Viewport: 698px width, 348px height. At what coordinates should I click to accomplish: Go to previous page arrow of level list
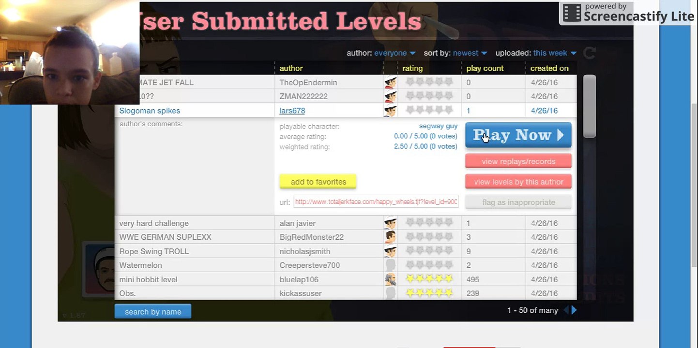[x=566, y=310]
